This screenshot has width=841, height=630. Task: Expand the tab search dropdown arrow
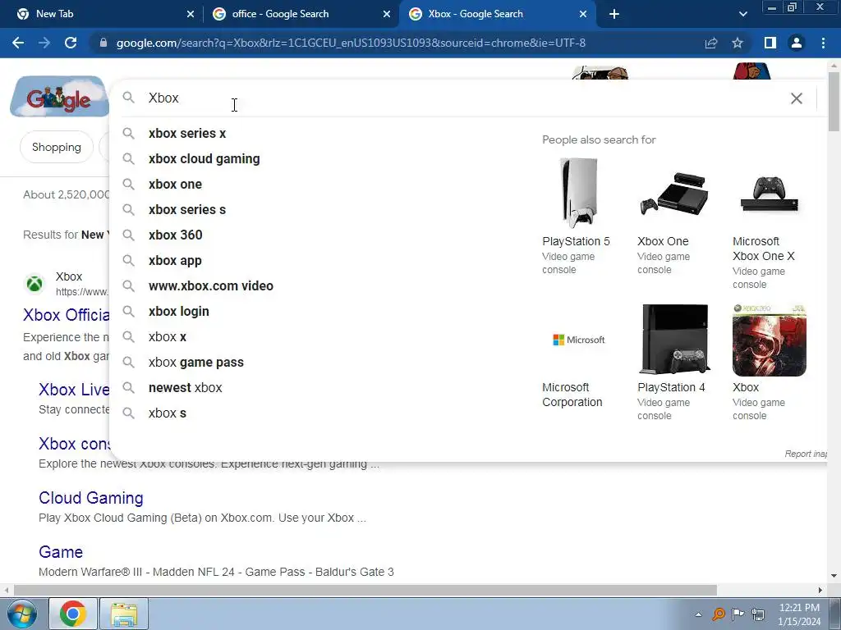742,14
